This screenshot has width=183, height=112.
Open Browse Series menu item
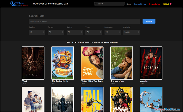point(154,4)
